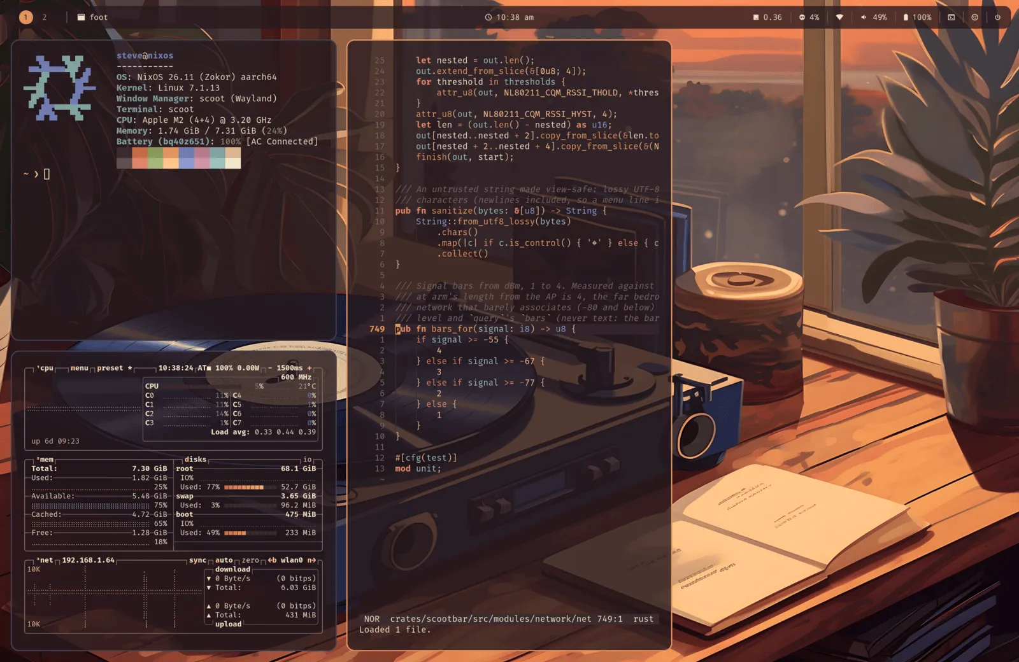
Task: Toggle net auto scaling option
Action: click(224, 560)
